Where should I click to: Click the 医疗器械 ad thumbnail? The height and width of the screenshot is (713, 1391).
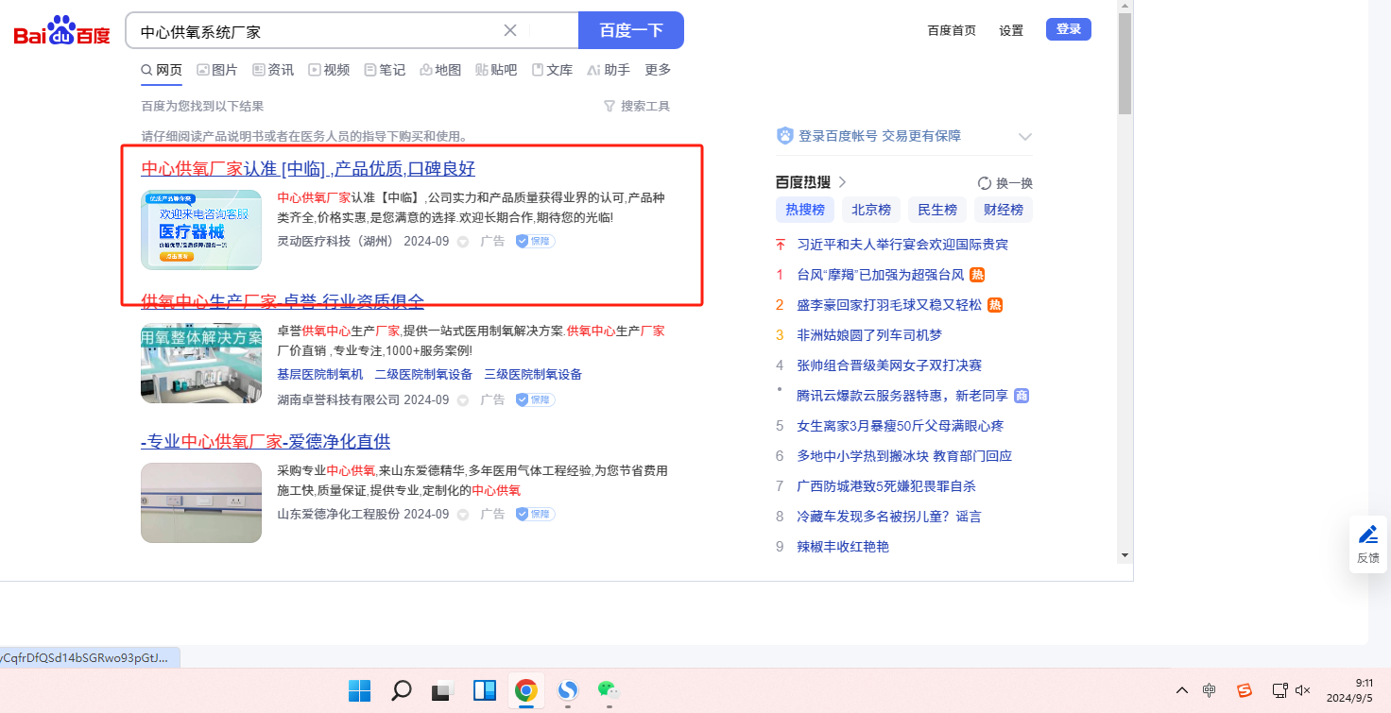coord(201,230)
